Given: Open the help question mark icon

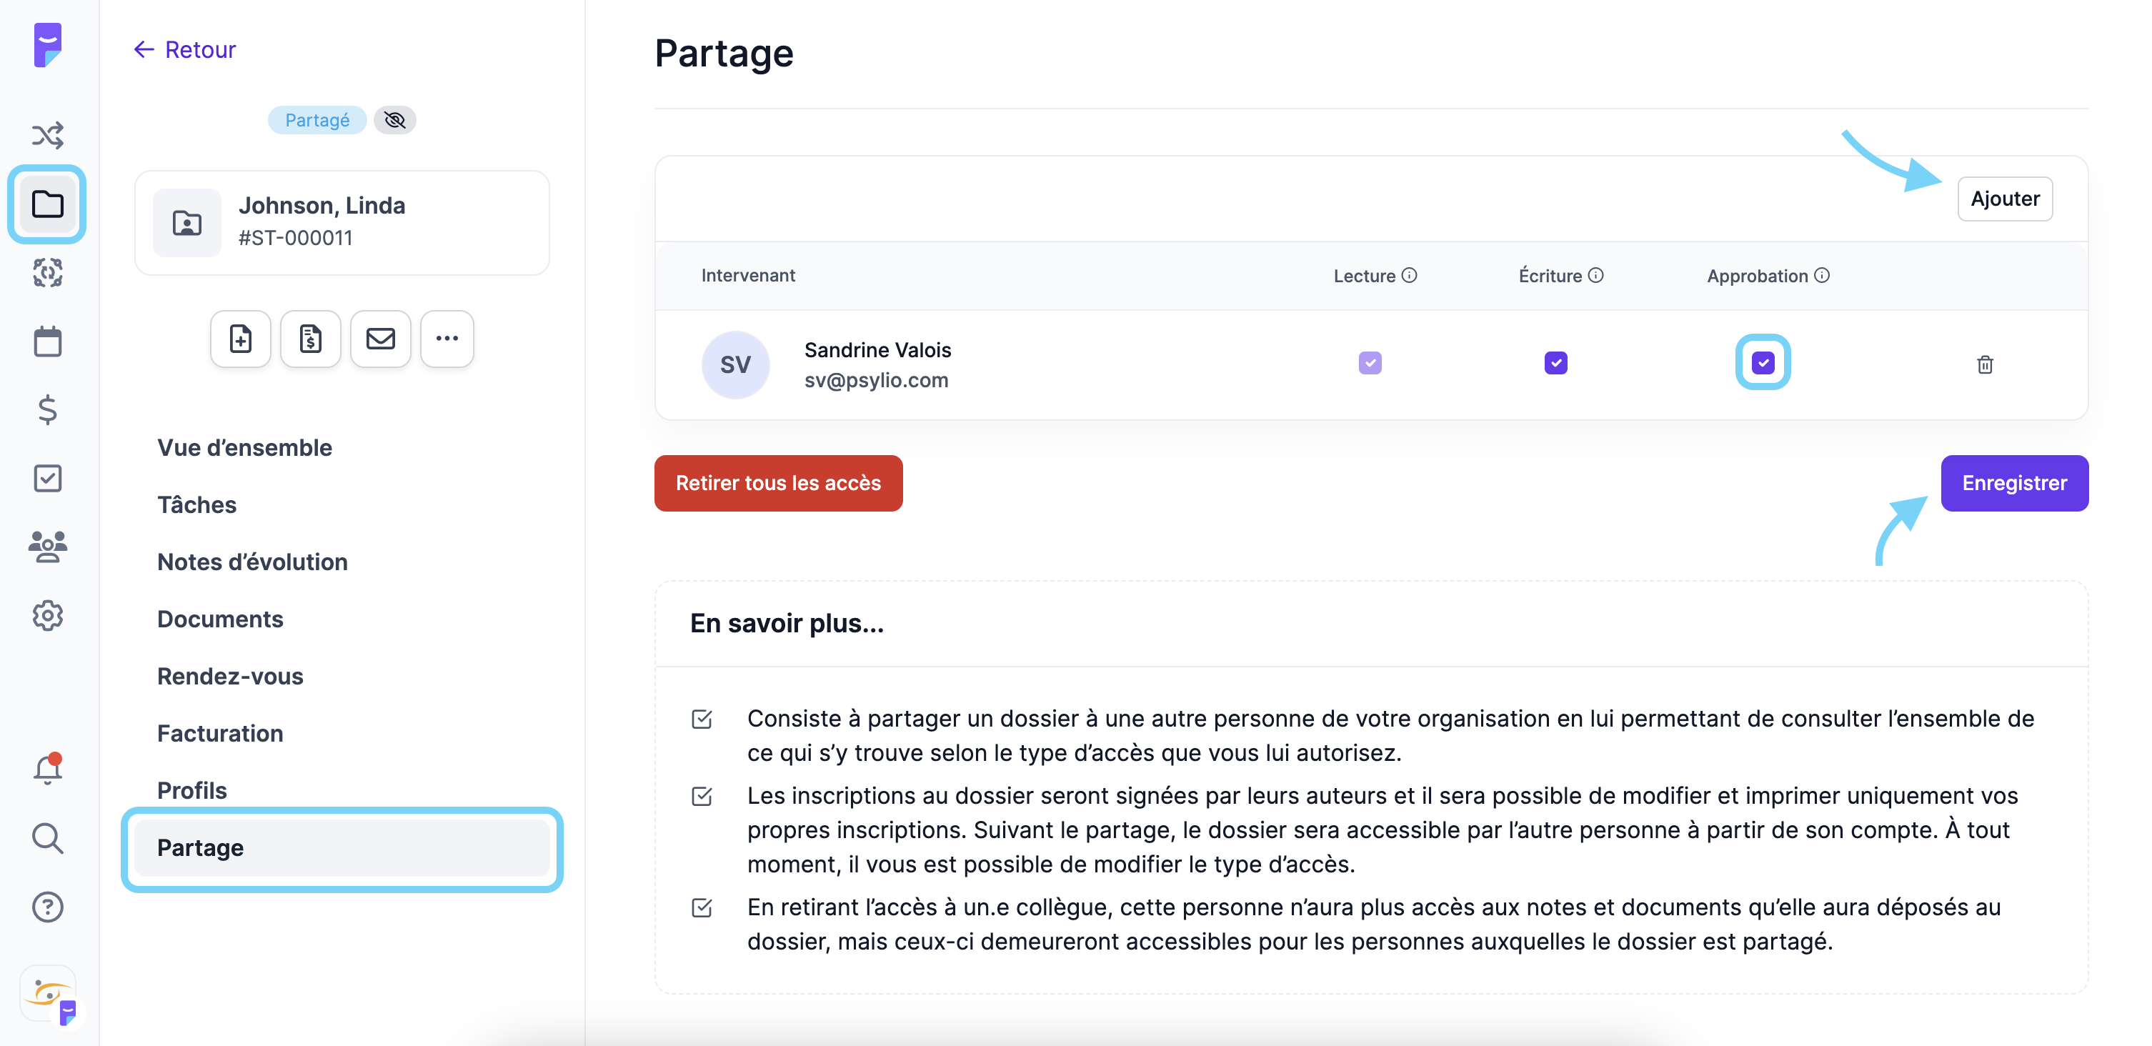Looking at the screenshot, I should point(48,907).
